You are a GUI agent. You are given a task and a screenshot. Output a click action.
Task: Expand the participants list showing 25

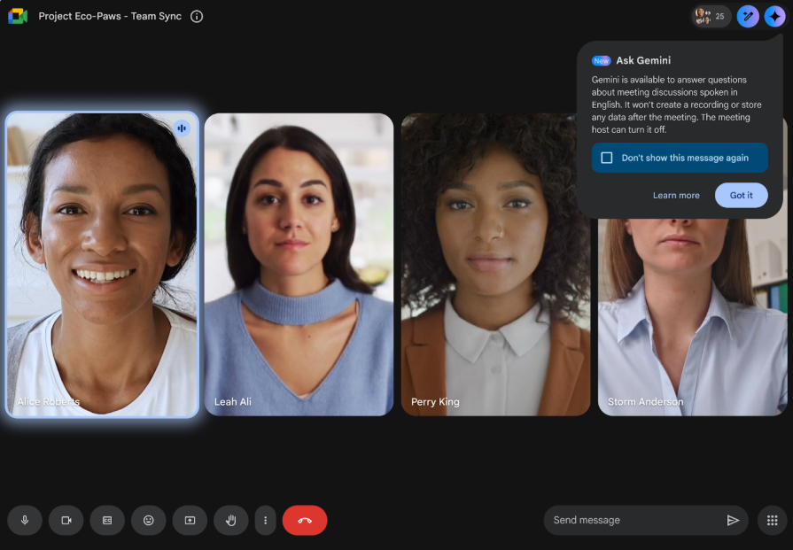(x=711, y=16)
